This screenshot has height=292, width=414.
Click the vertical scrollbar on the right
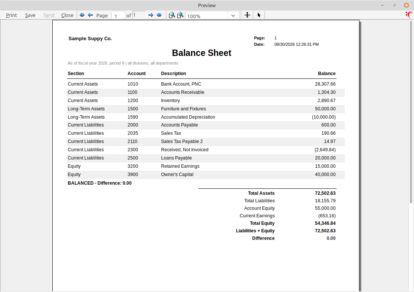click(411, 112)
